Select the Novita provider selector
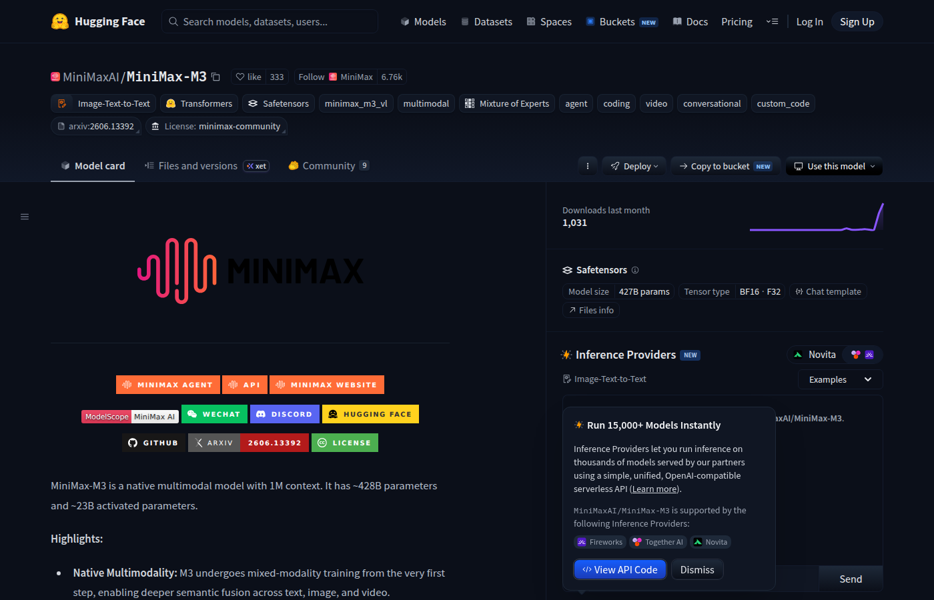Viewport: 934px width, 600px height. [815, 355]
